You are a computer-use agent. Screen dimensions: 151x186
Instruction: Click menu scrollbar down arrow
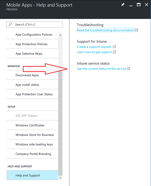coord(60,178)
